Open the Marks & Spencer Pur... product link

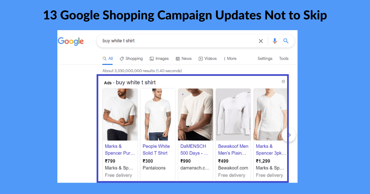(120, 150)
